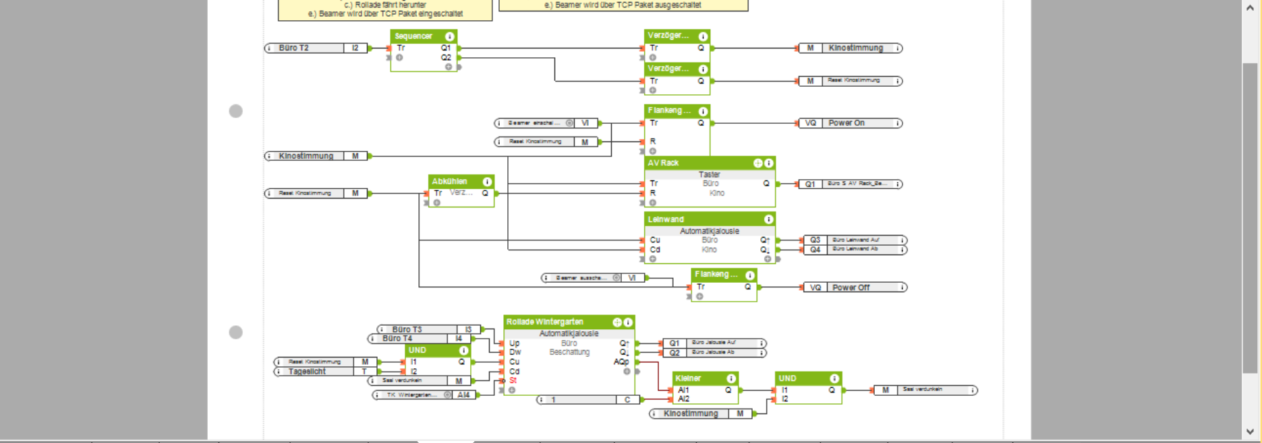The width and height of the screenshot is (1262, 443).
Task: Click plus icon in Rollade Wintergarten header
Action: [617, 322]
